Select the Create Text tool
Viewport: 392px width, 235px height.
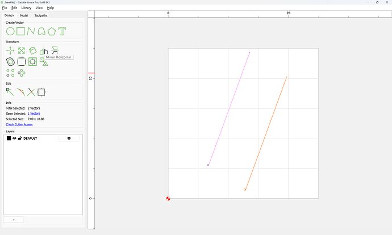62,31
